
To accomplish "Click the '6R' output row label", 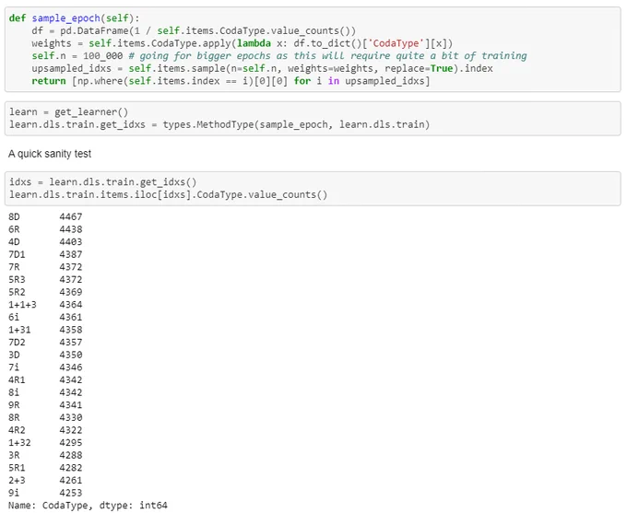I will (x=14, y=229).
